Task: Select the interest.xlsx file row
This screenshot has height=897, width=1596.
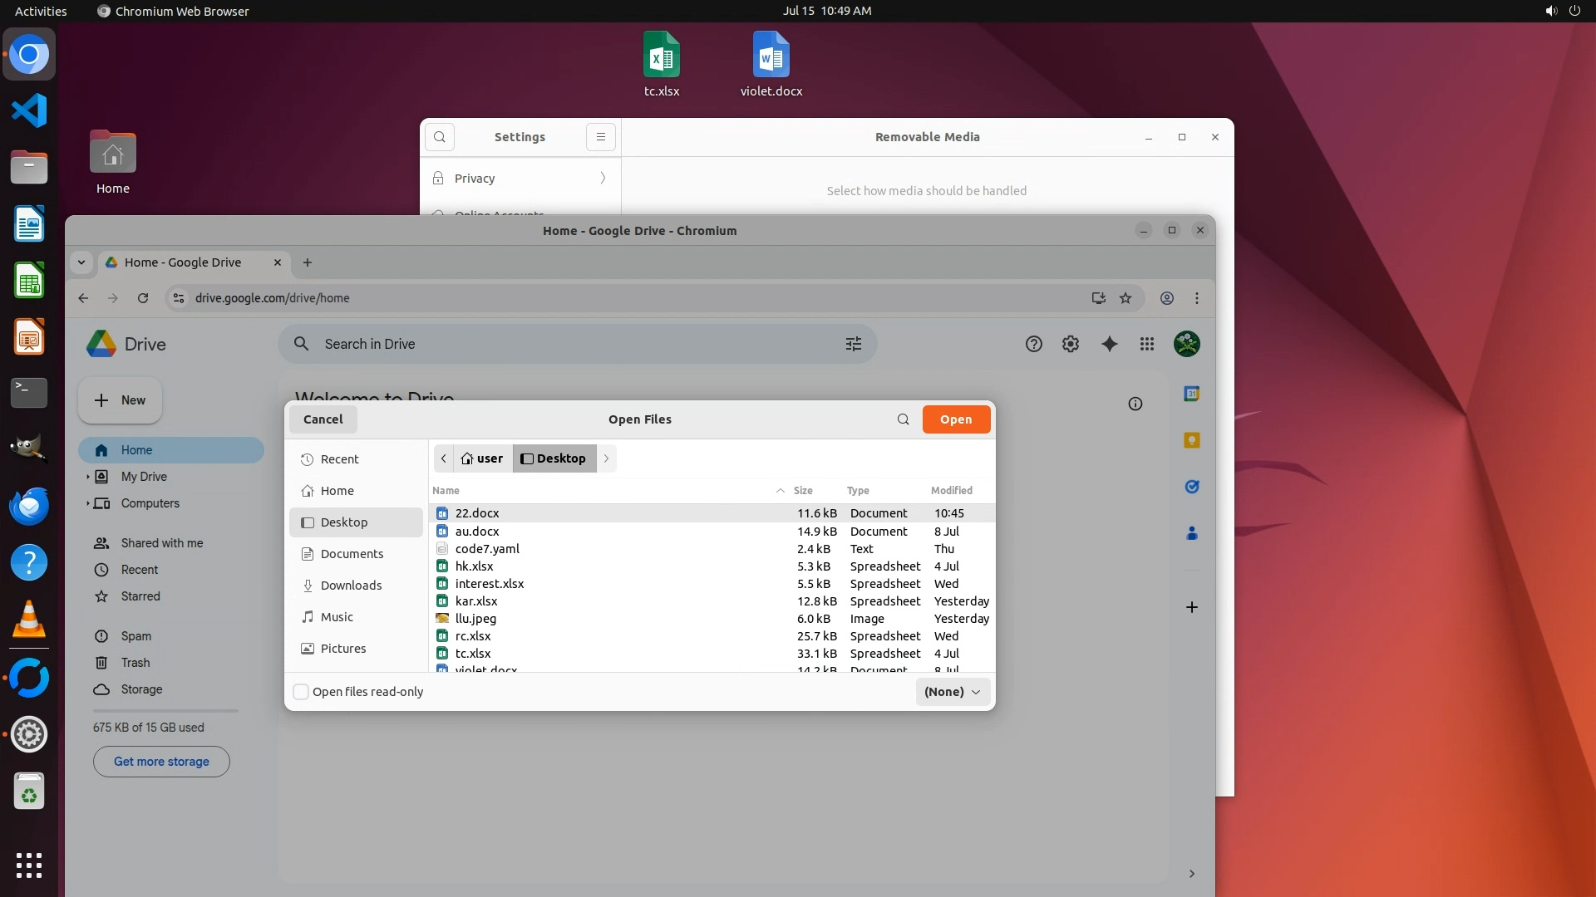Action: pos(489,584)
